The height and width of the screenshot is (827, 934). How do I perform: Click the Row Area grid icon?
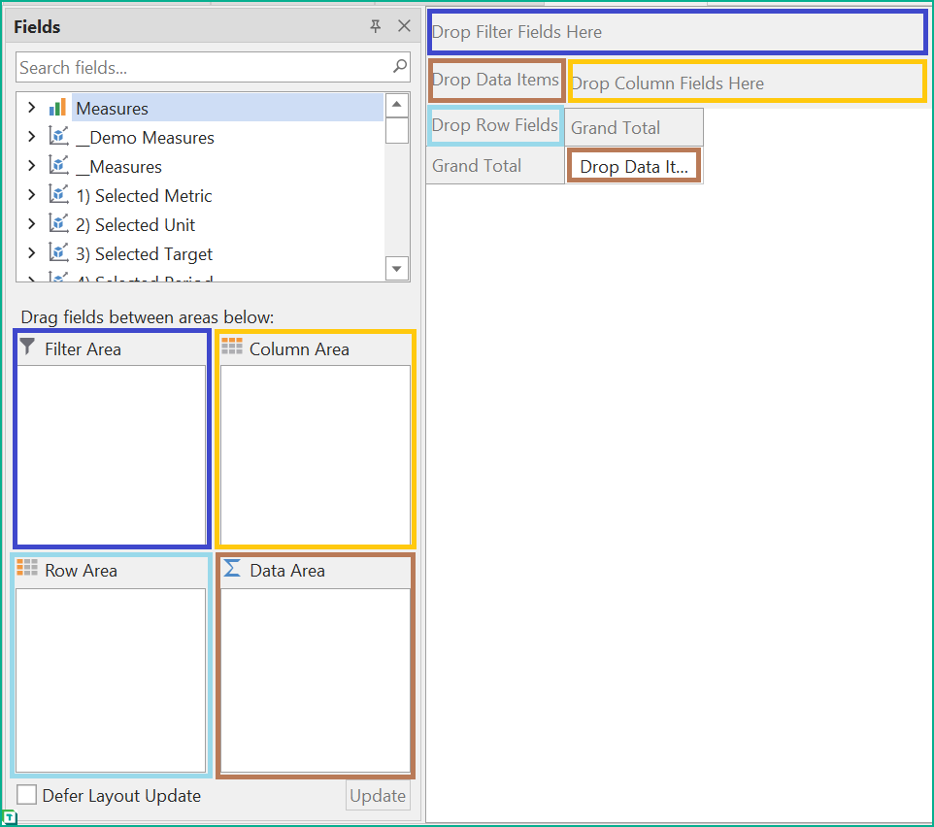point(27,569)
